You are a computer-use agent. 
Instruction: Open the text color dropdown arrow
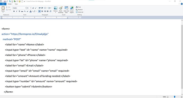(x=32, y=11)
